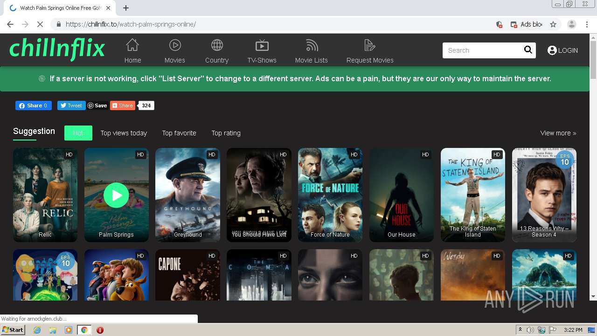Open the shield extension icon
This screenshot has width=597, height=336.
(499, 24)
